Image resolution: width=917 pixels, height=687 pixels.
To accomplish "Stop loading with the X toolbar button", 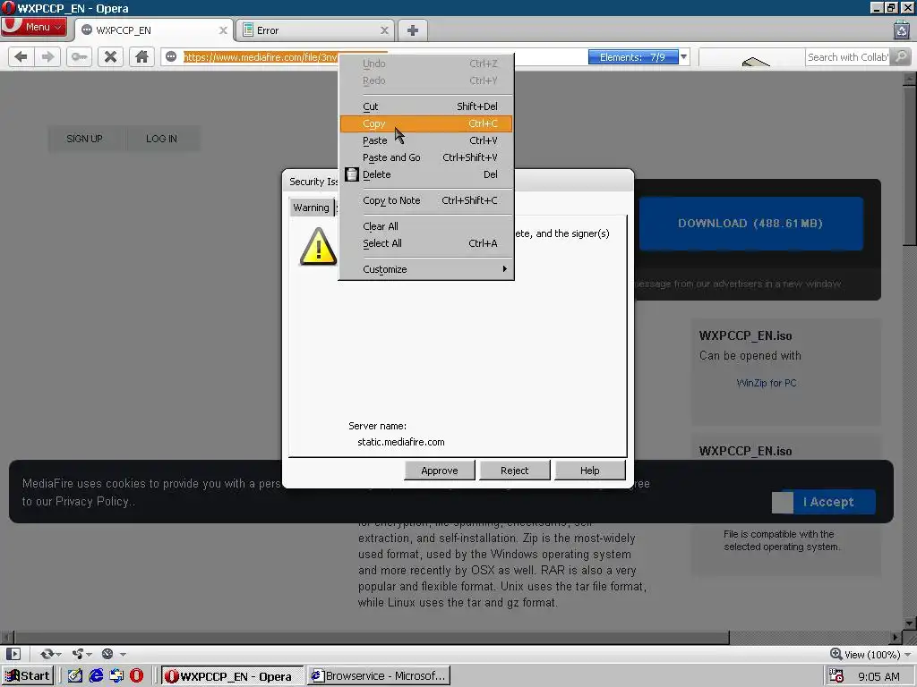I will pyautogui.click(x=110, y=56).
